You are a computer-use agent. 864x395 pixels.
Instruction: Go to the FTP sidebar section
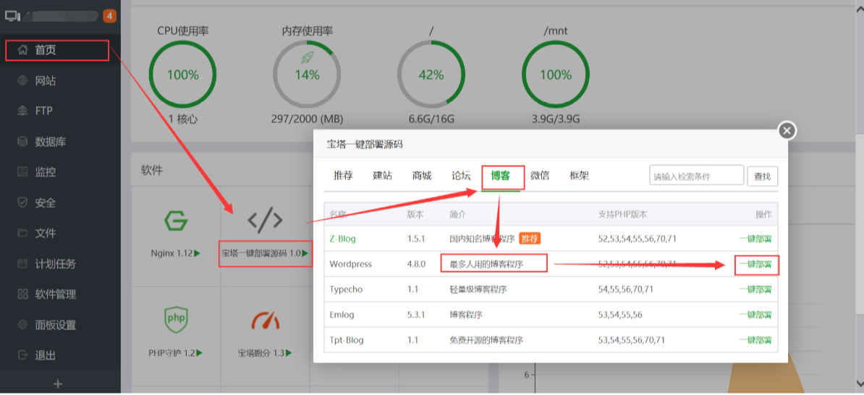(x=60, y=111)
